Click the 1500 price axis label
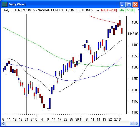The height and width of the screenshot is (127, 140). click(x=135, y=22)
